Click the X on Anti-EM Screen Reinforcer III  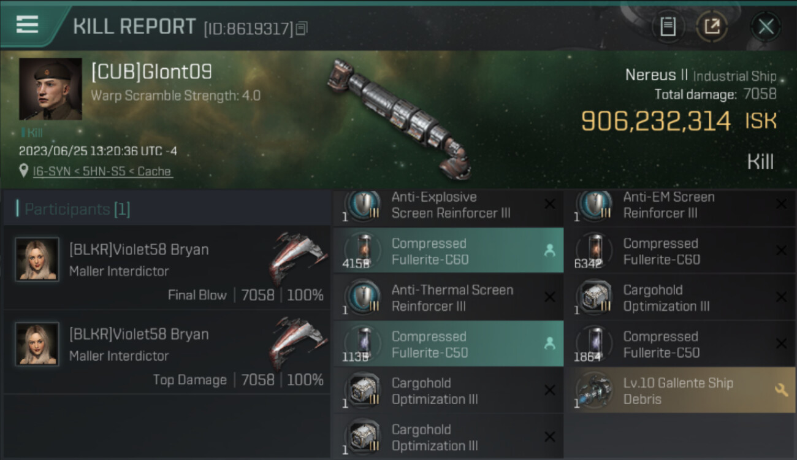pos(781,204)
